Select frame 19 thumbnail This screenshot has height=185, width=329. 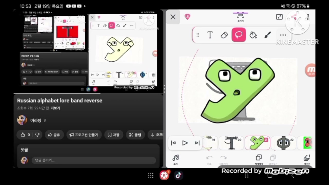pyautogui.click(x=210, y=143)
